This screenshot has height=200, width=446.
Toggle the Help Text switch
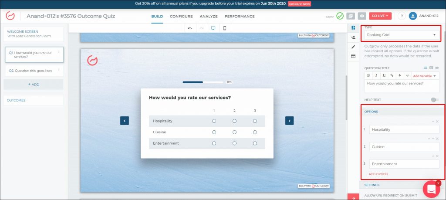point(434,100)
